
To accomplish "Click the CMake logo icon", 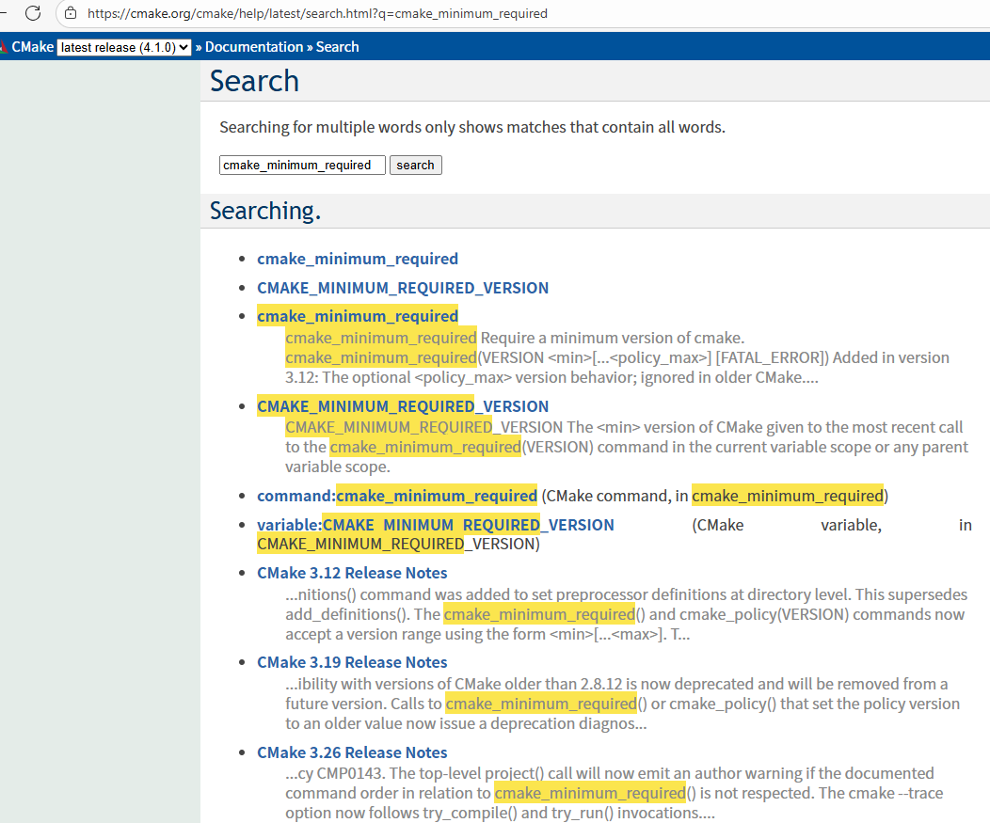I will pyautogui.click(x=3, y=47).
